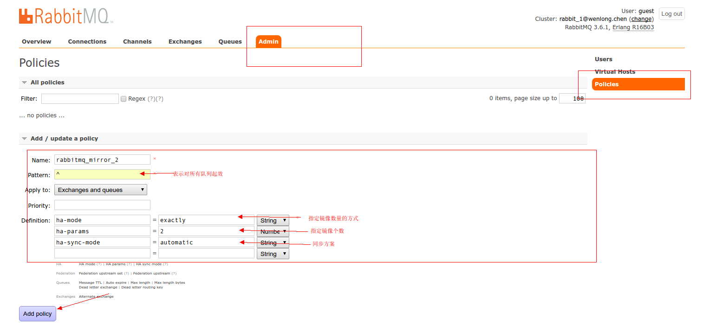Click the empty definition key field
Screen dimensions: 703x326
(102, 253)
